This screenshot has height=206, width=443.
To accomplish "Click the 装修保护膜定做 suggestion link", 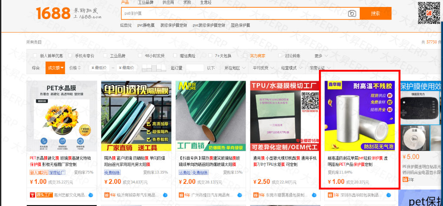I will tap(174, 25).
